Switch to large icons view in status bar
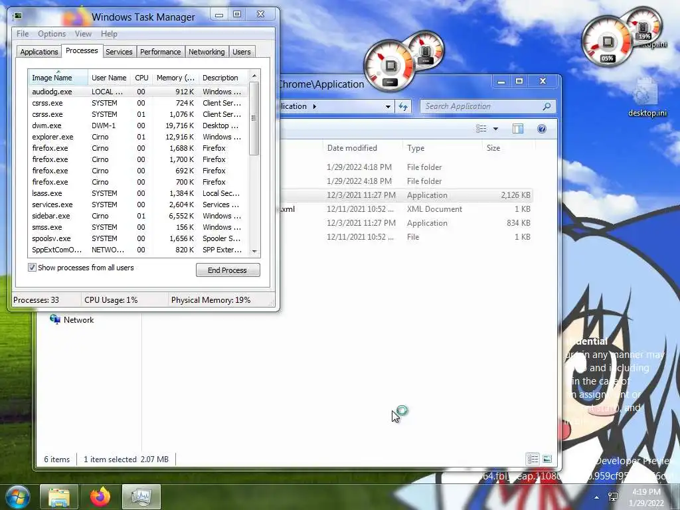This screenshot has width=680, height=510. 547,459
